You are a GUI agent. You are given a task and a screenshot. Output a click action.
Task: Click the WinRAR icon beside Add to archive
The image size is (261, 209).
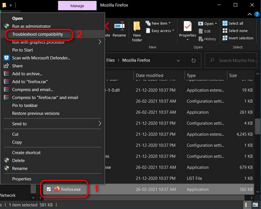click(7, 74)
